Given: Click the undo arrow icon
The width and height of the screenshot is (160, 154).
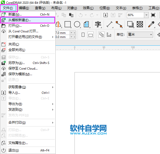Looking at the screenshot, I should (80, 15).
